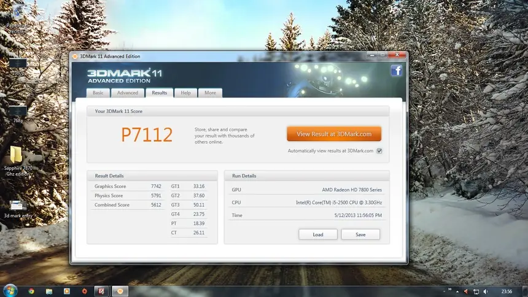Image resolution: width=528 pixels, height=297 pixels.
Task: Open Windows Media Player from the taskbar
Action: (x=67, y=291)
